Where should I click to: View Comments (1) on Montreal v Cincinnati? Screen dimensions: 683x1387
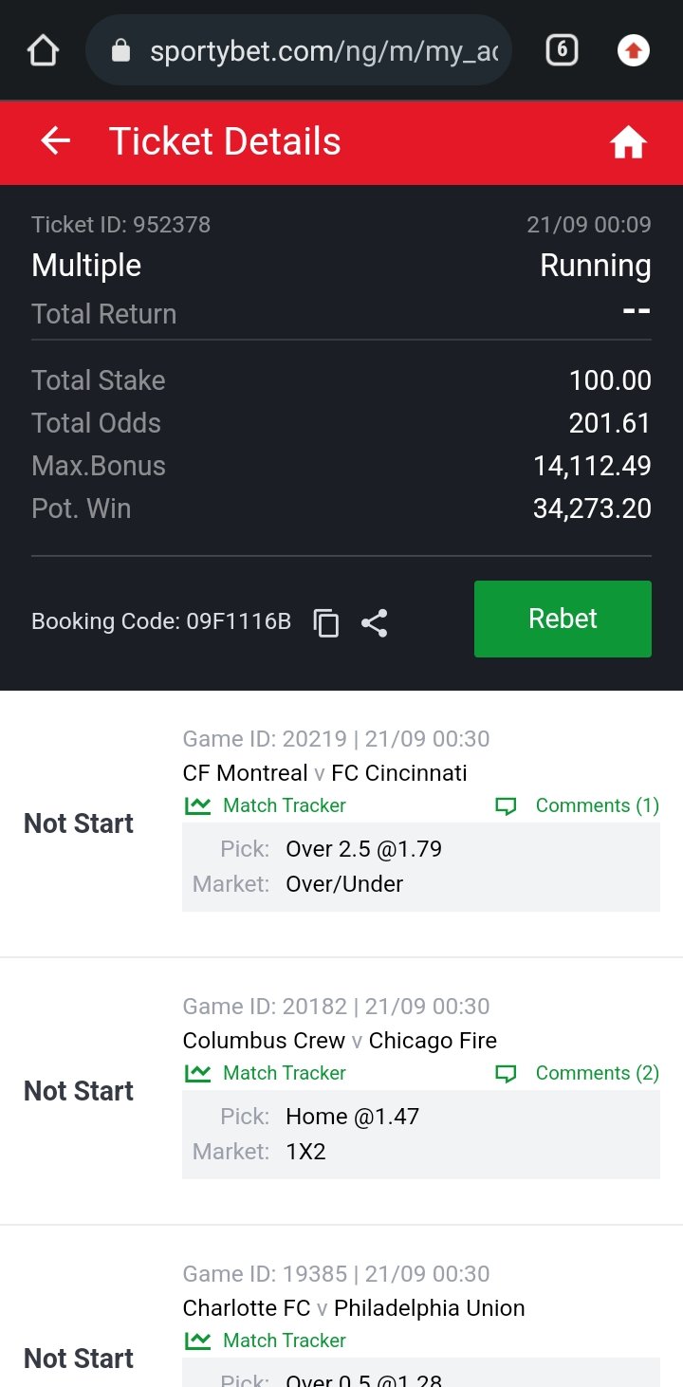coord(597,805)
